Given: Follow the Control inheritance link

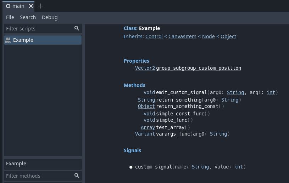Looking at the screenshot, I should point(154,36).
